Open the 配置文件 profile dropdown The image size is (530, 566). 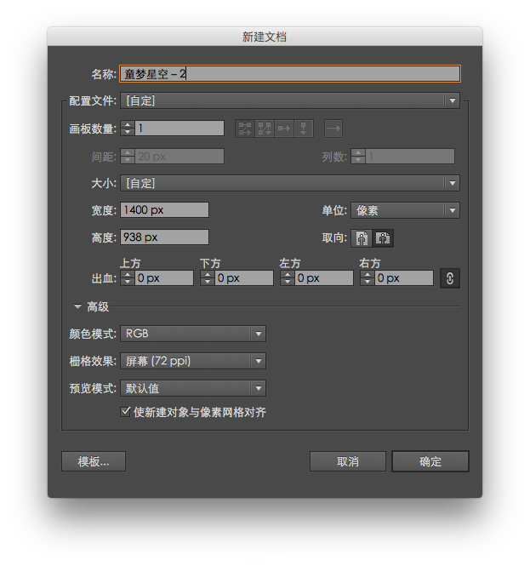(x=289, y=101)
